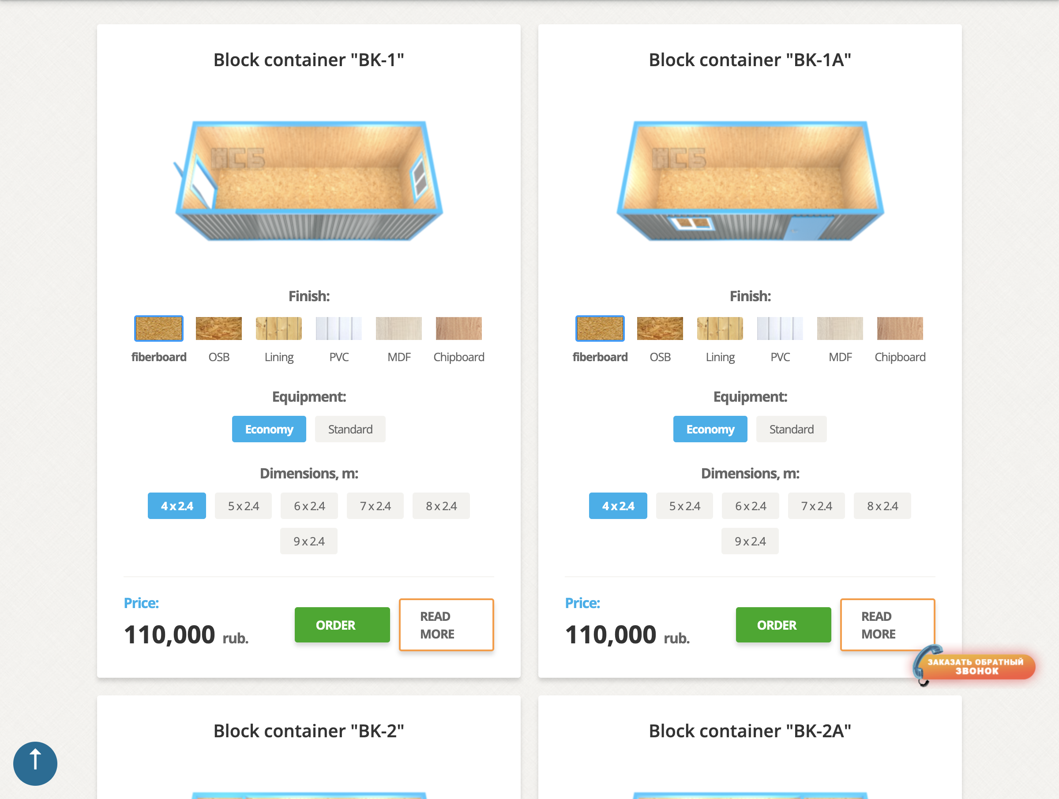Select the MDF finish swatch for BK-1A
This screenshot has height=799, width=1059.
[840, 328]
